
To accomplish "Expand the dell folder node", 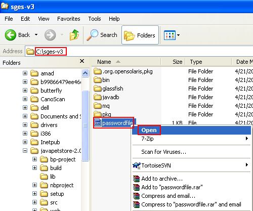I will coord(25,108).
